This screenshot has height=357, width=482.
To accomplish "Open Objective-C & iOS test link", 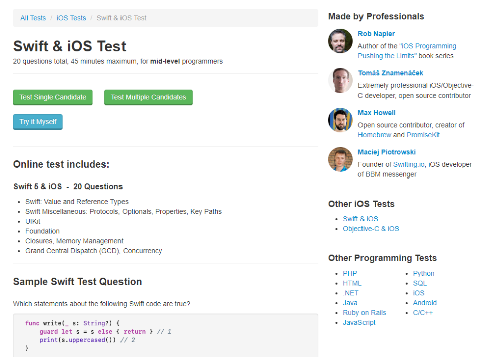I will [x=371, y=229].
